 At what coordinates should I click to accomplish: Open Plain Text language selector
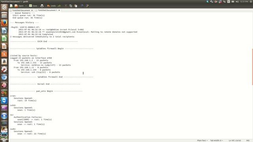click(x=202, y=140)
